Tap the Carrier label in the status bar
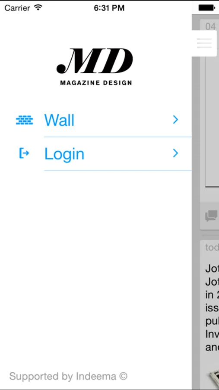This screenshot has height=390, width=219. 18,8
